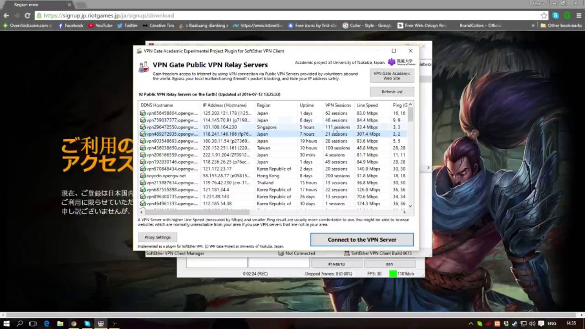Open taskbar search magnifier icon

pos(20,324)
